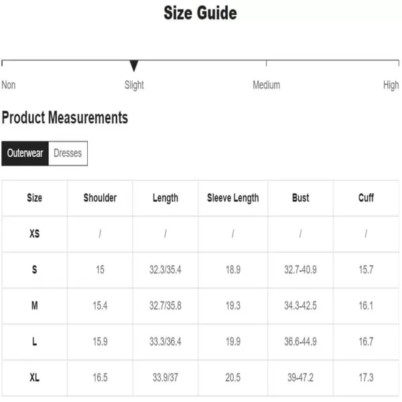Click the Cuff column header
The image size is (402, 402).
(x=366, y=198)
